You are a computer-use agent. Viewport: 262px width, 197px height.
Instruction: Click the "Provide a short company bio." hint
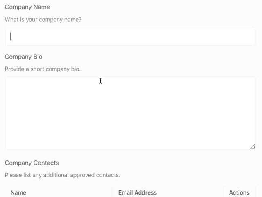point(43,69)
